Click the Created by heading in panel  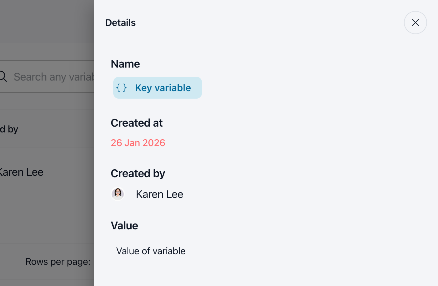click(x=138, y=173)
